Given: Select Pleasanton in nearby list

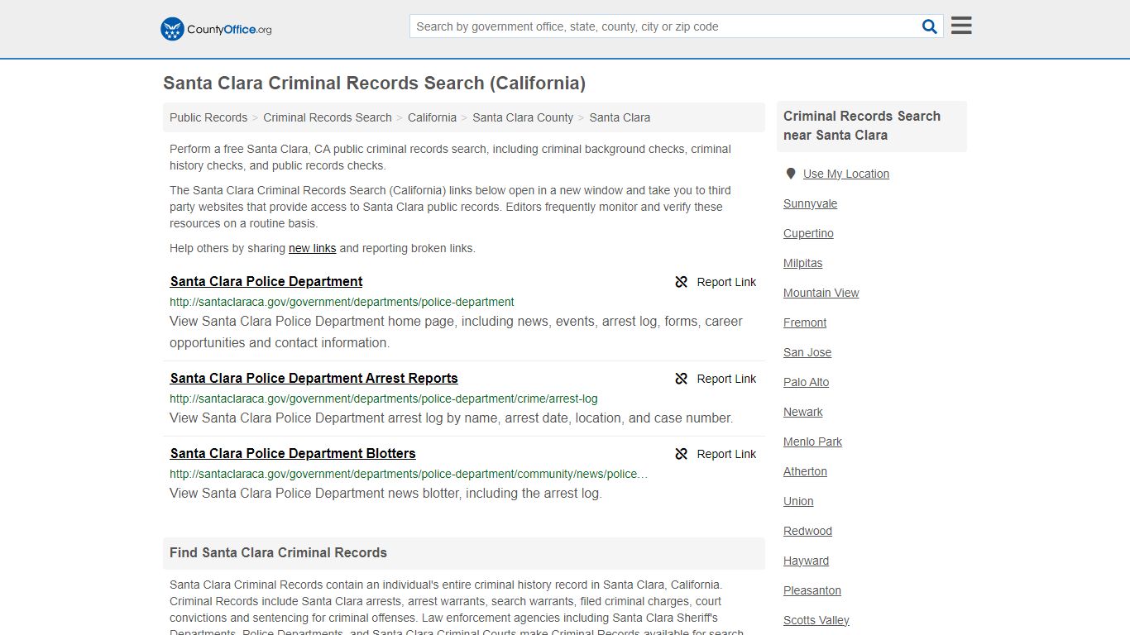Looking at the screenshot, I should click(x=812, y=590).
